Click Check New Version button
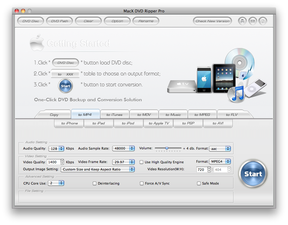This screenshot has height=225, width=288. click(213, 21)
